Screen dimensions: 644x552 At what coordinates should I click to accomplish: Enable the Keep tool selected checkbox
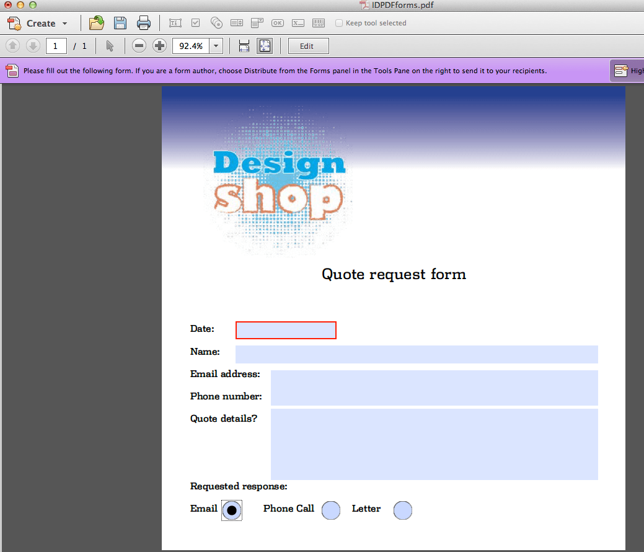coord(339,22)
